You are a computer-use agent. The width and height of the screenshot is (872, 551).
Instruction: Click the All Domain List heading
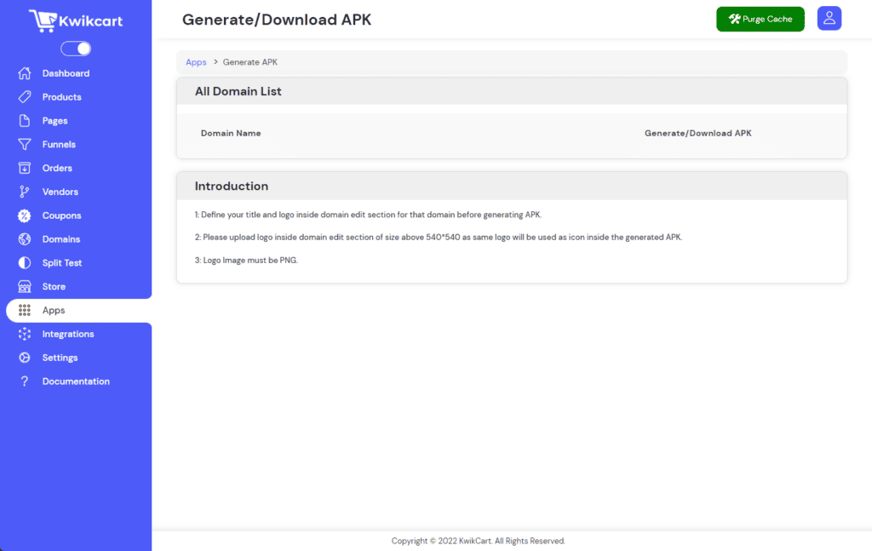coord(238,91)
